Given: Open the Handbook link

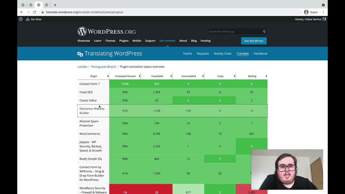Looking at the screenshot, I should 260,54.
